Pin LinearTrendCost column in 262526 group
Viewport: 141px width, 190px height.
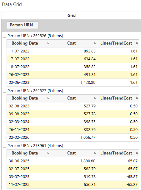coord(137,43)
